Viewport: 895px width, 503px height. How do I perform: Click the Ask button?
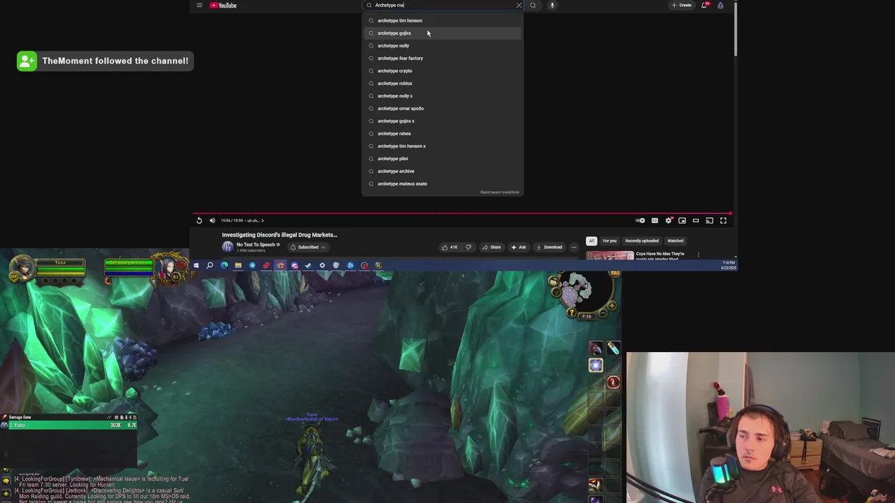(x=518, y=247)
